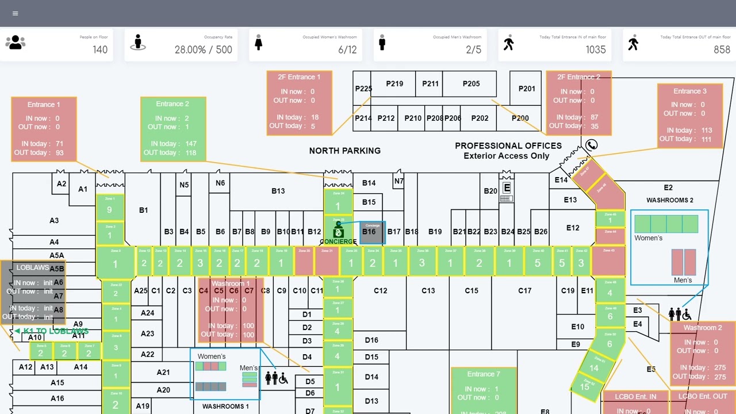Click office P201 on the map
Screen dimensions: 736x414
pyautogui.click(x=527, y=89)
